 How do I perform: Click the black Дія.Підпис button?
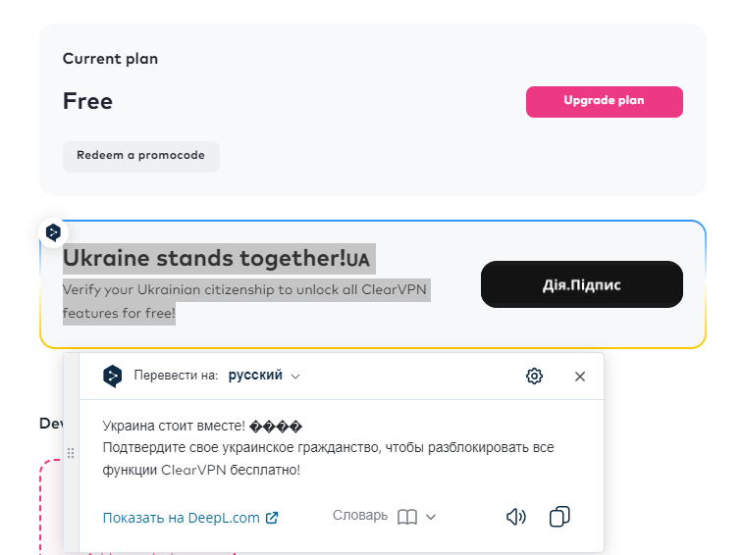pyautogui.click(x=581, y=284)
